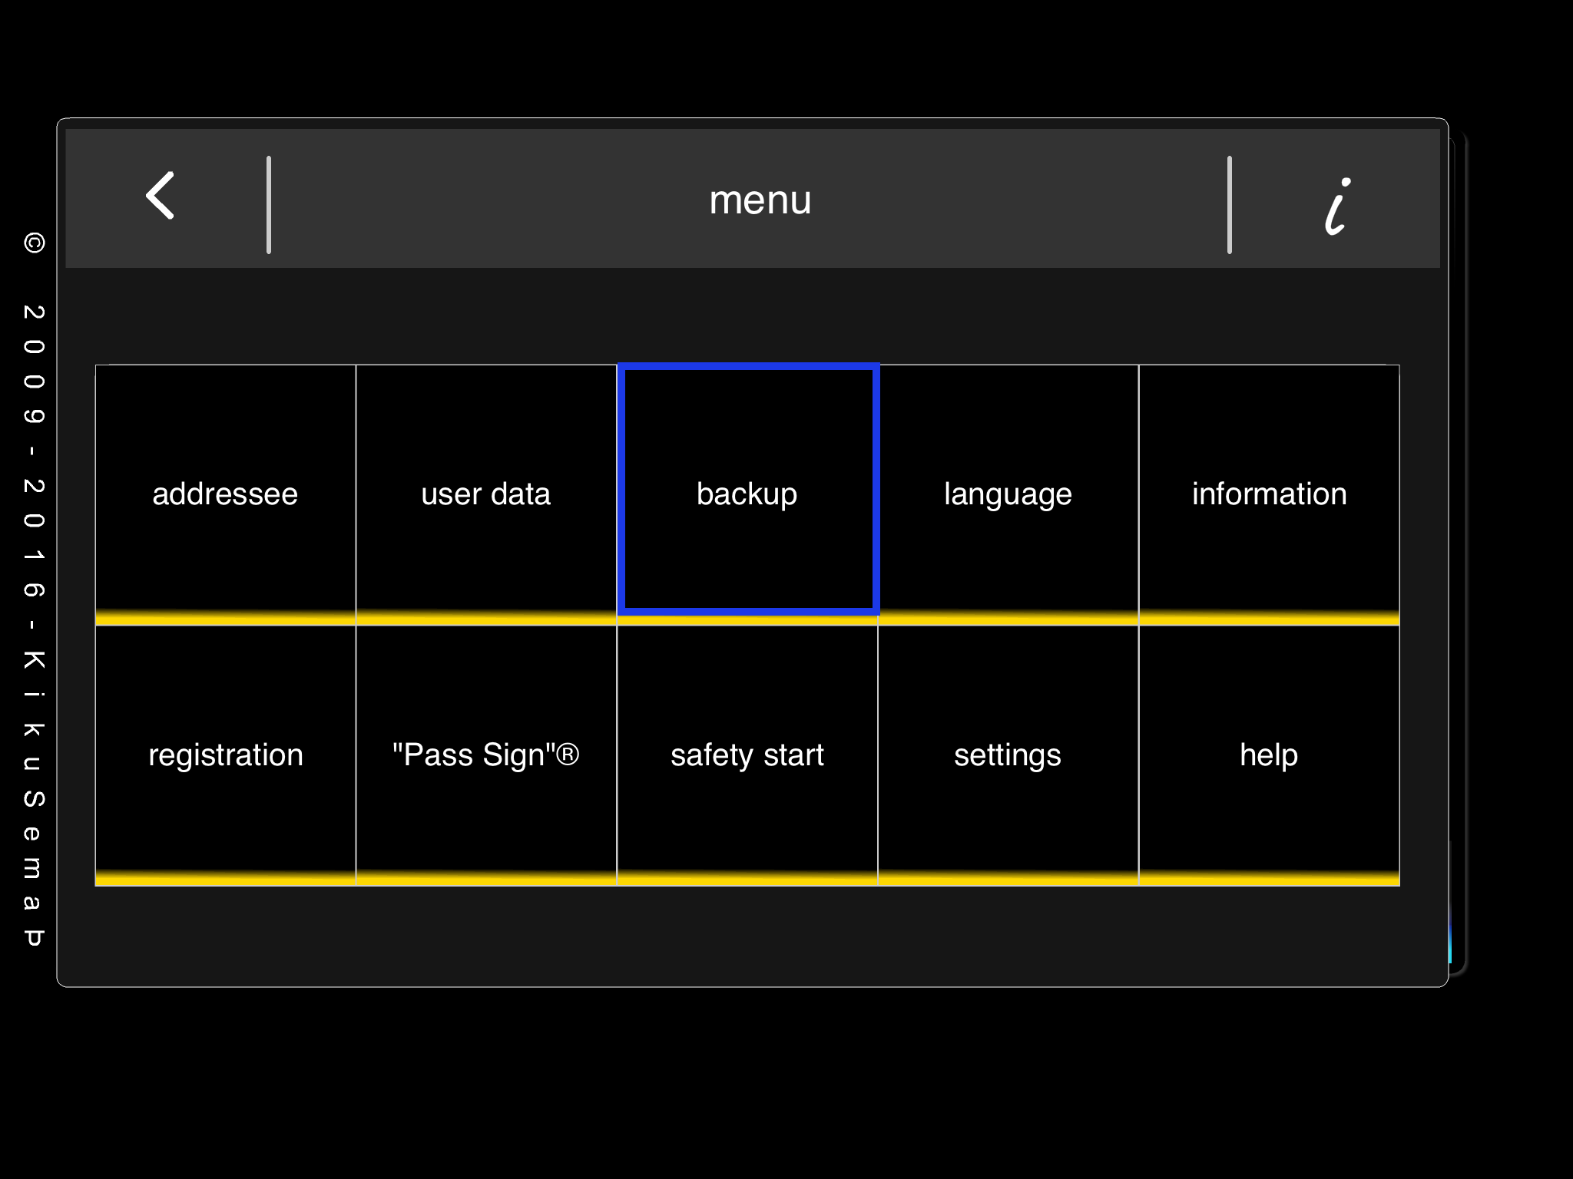This screenshot has height=1179, width=1573.
Task: Click the menu title in header
Action: tap(760, 200)
